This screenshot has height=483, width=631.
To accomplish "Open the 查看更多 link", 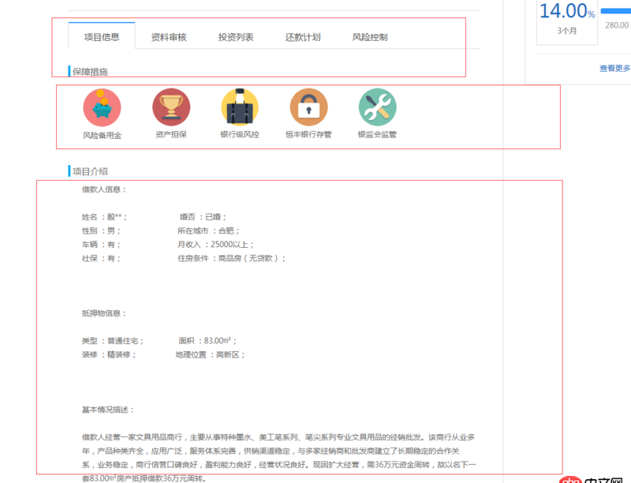I will coord(614,68).
